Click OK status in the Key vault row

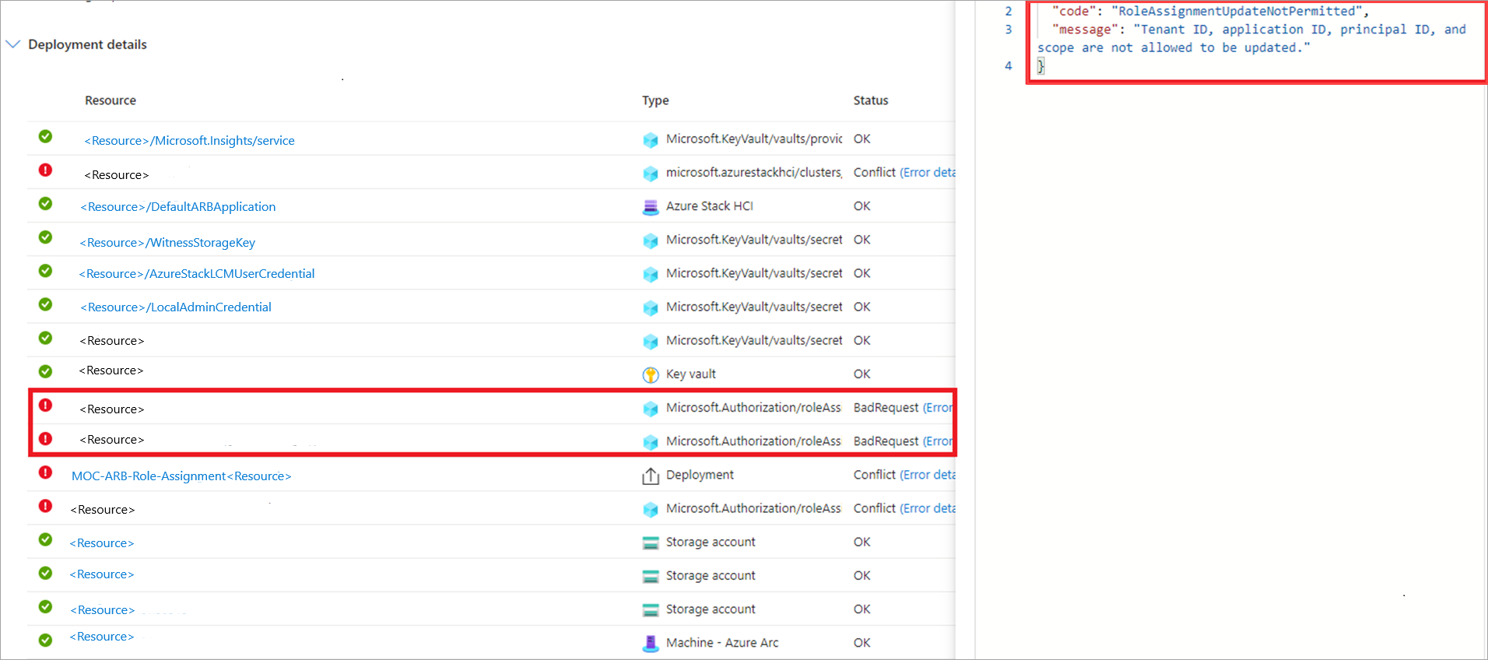[862, 374]
